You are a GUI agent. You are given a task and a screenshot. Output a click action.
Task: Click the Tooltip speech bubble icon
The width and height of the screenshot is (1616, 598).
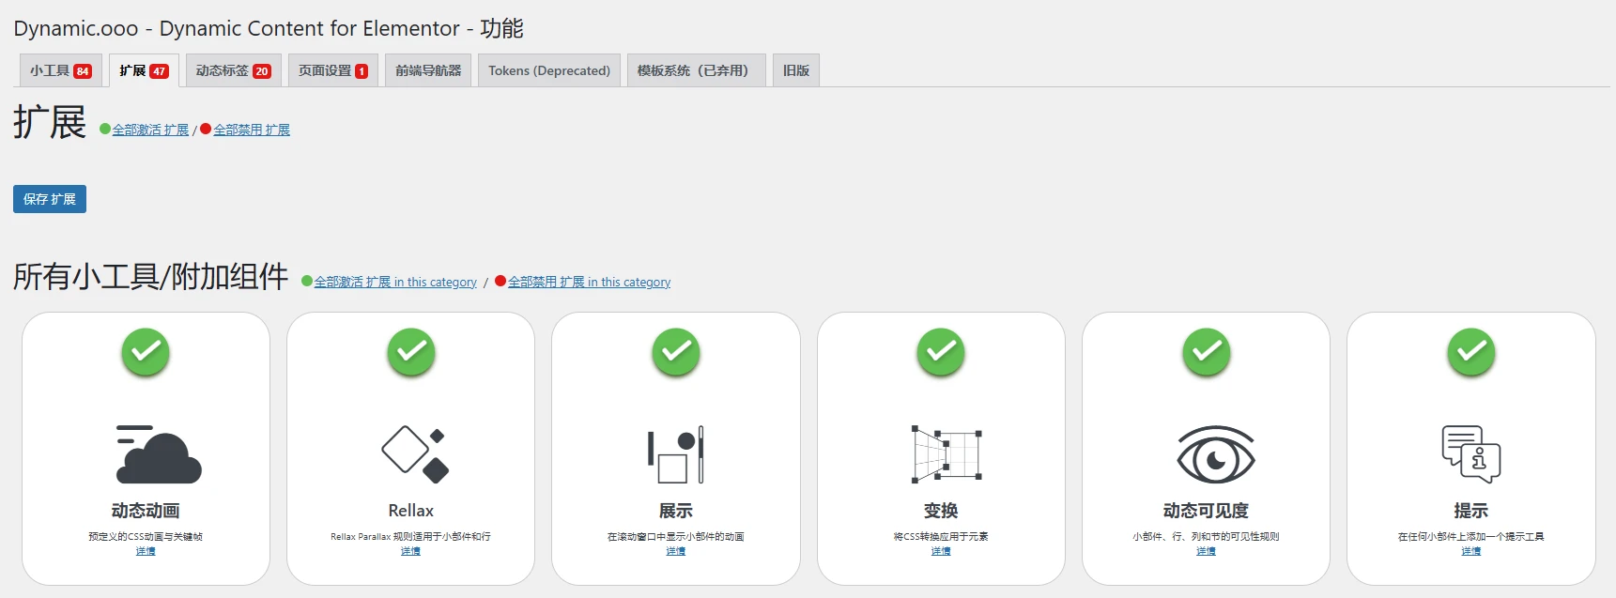point(1471,454)
